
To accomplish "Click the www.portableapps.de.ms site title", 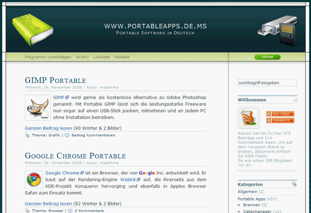I will point(156,26).
